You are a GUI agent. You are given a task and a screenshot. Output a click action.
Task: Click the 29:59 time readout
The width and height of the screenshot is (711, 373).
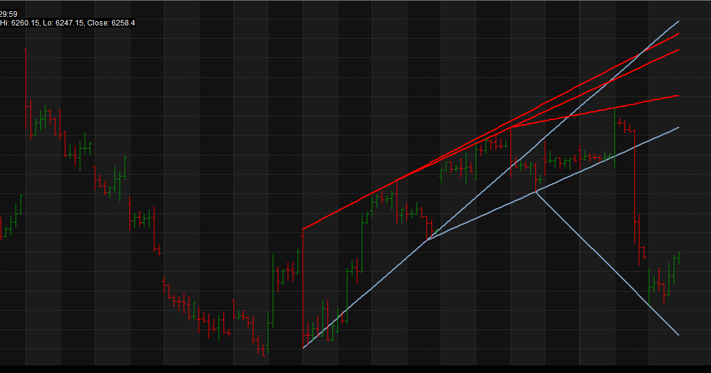[9, 14]
